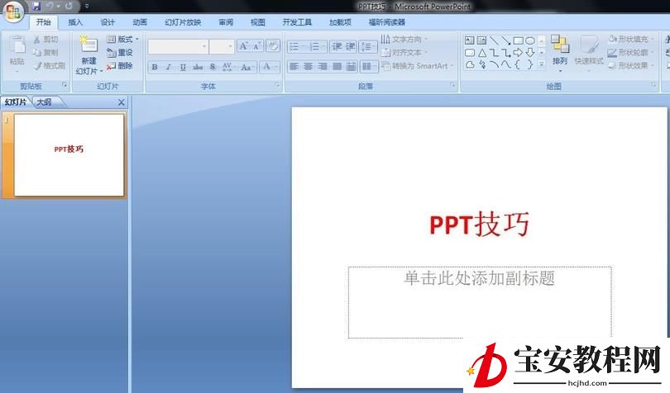Open 形状填充 shape fill color

pyautogui.click(x=630, y=40)
